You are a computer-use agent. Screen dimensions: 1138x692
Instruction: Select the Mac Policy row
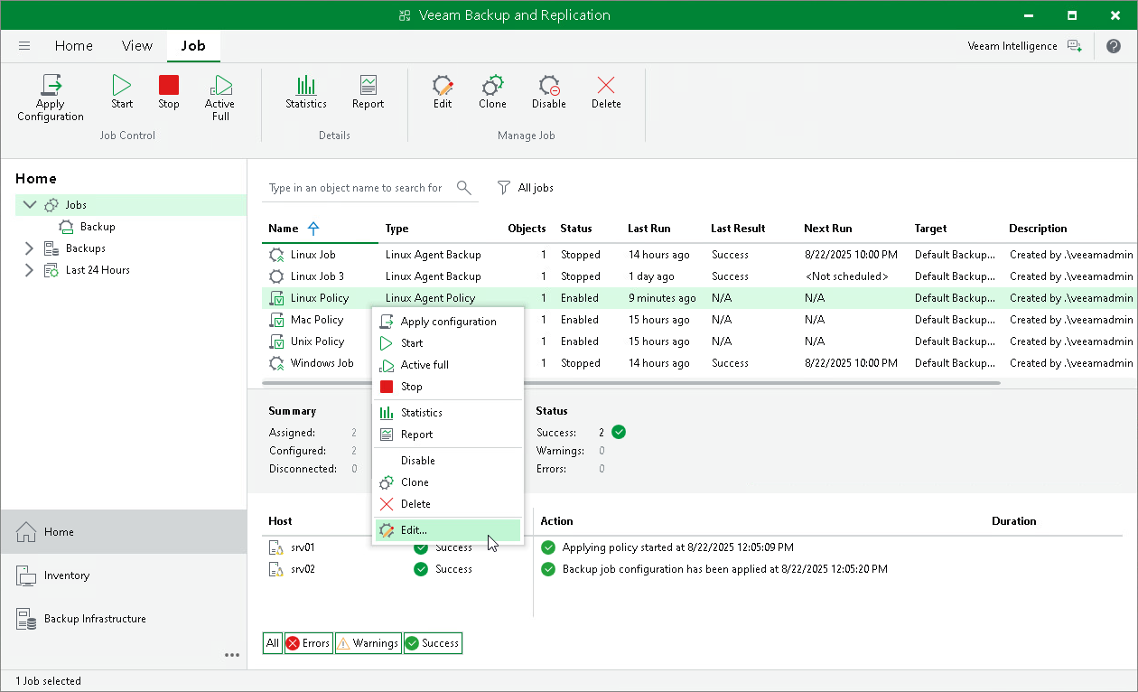click(x=700, y=320)
